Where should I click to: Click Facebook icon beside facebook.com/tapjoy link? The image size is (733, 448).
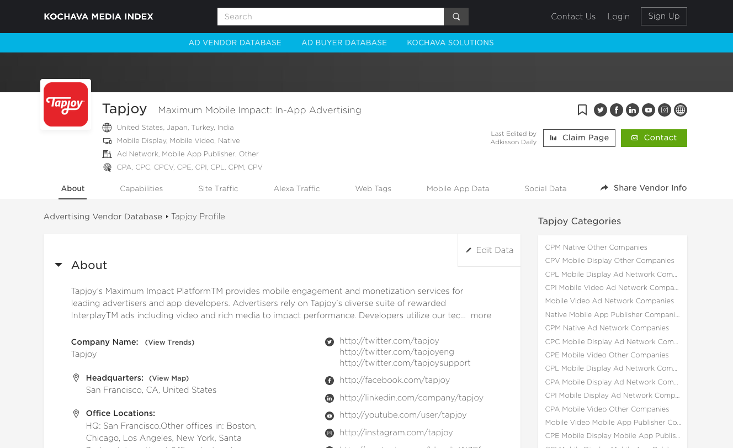coord(330,381)
